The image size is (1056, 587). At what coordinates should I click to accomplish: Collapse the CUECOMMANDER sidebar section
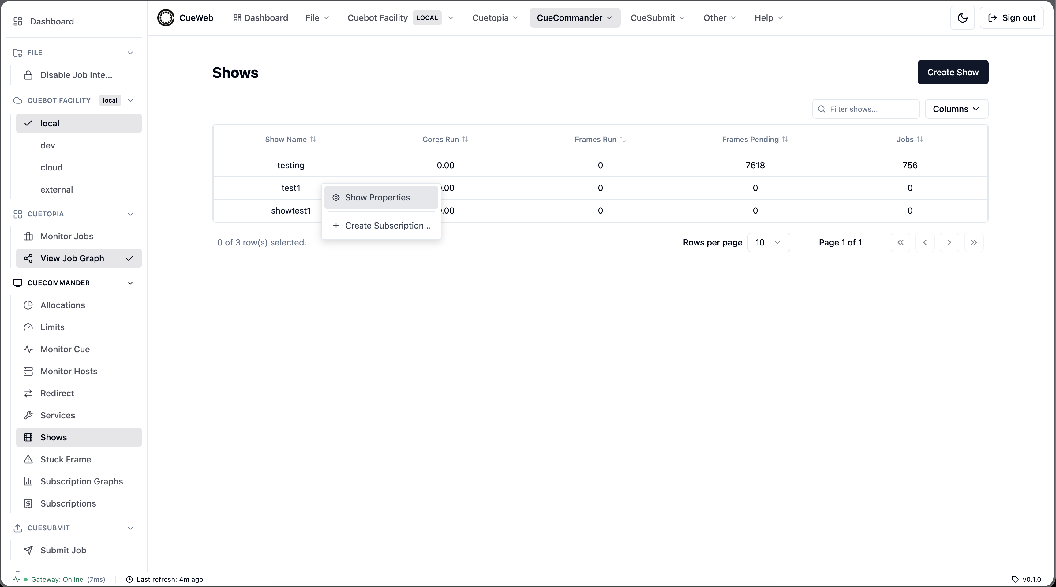tap(130, 283)
